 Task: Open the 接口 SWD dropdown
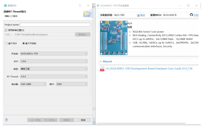(x=72, y=84)
